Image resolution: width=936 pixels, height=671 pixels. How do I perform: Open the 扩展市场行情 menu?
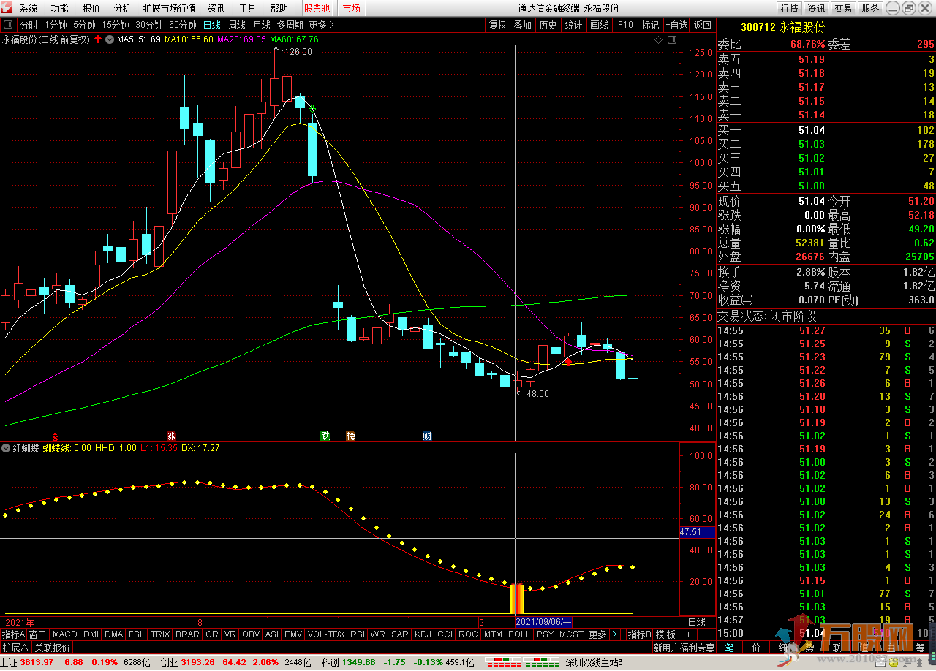tap(169, 8)
